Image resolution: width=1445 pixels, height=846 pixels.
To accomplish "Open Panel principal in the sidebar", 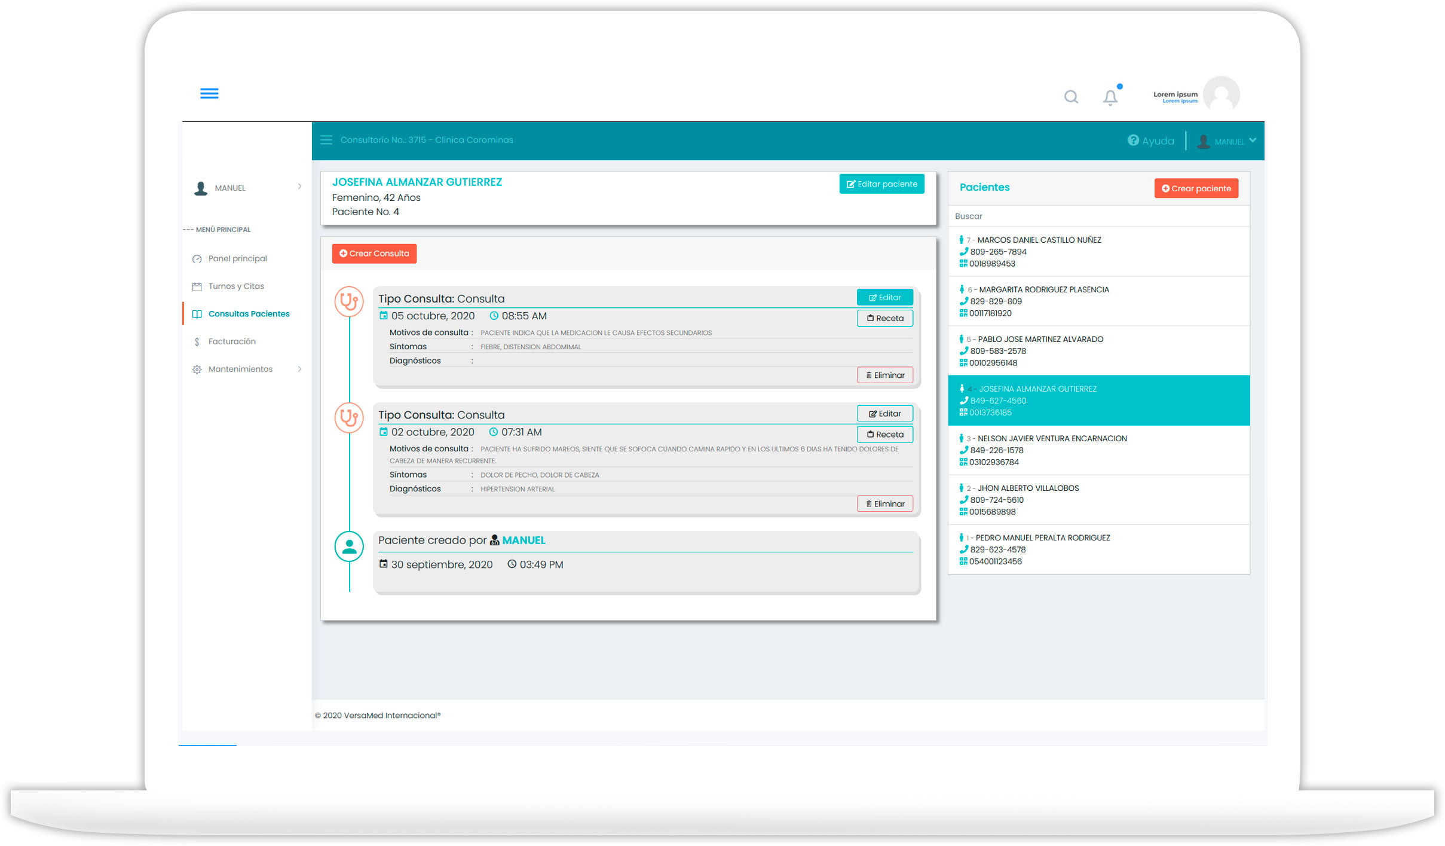I will pyautogui.click(x=237, y=258).
